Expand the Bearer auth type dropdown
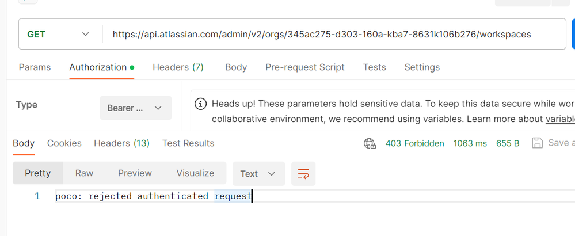Viewport: 575px width, 236px height. (136, 108)
